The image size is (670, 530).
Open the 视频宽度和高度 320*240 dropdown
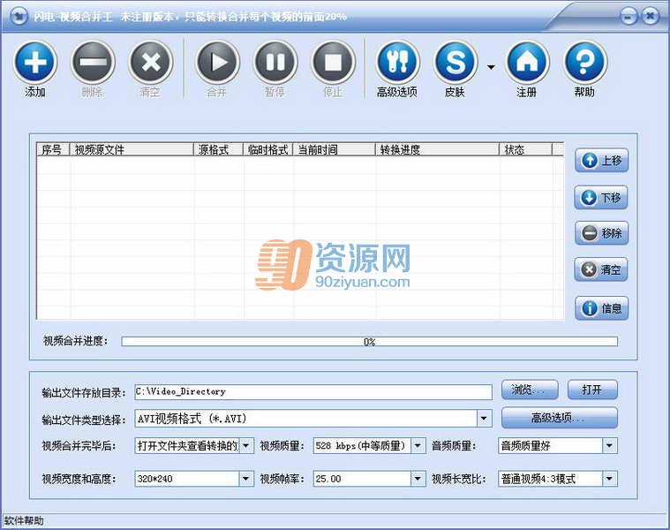[x=245, y=479]
